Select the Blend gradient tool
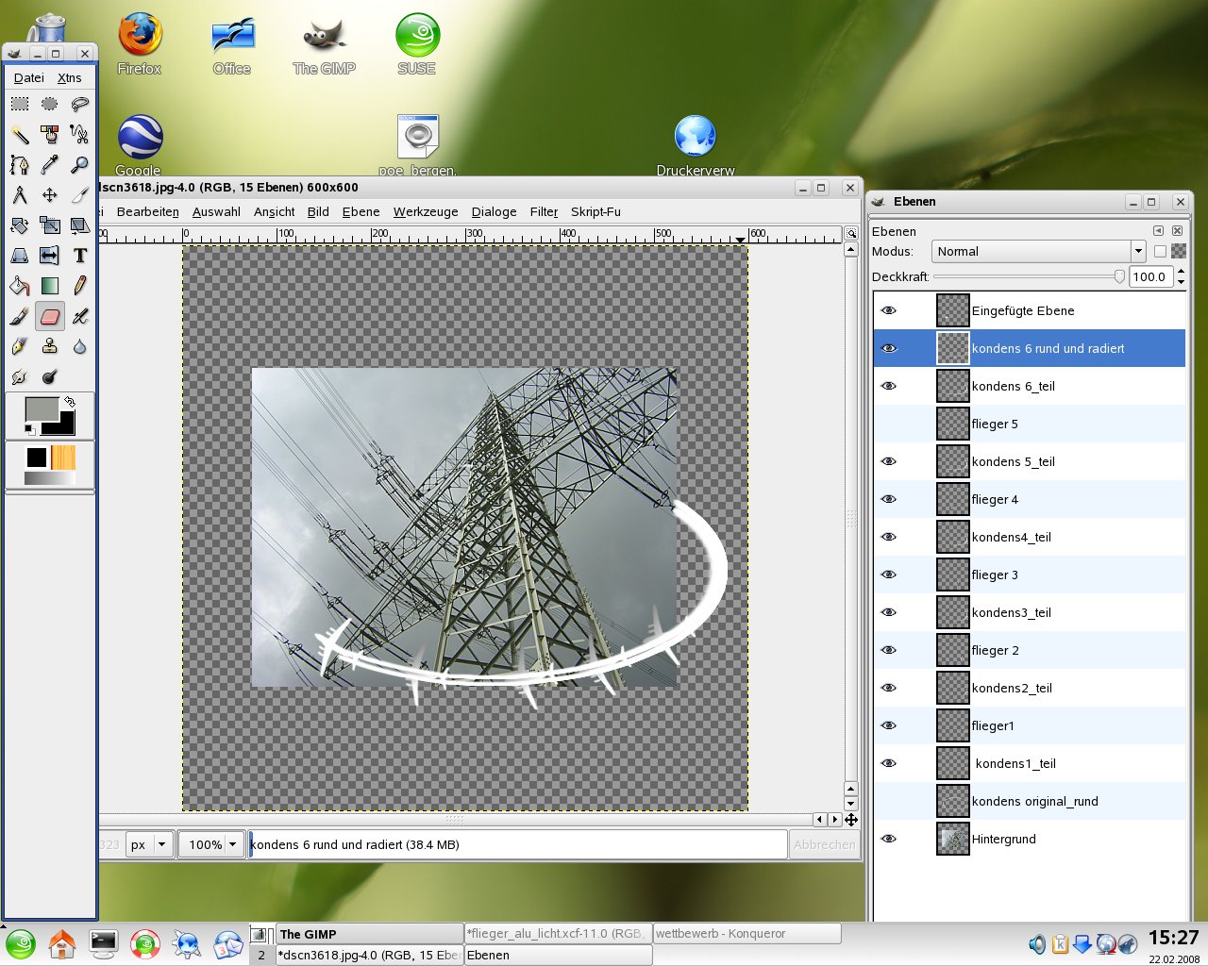 tap(50, 285)
